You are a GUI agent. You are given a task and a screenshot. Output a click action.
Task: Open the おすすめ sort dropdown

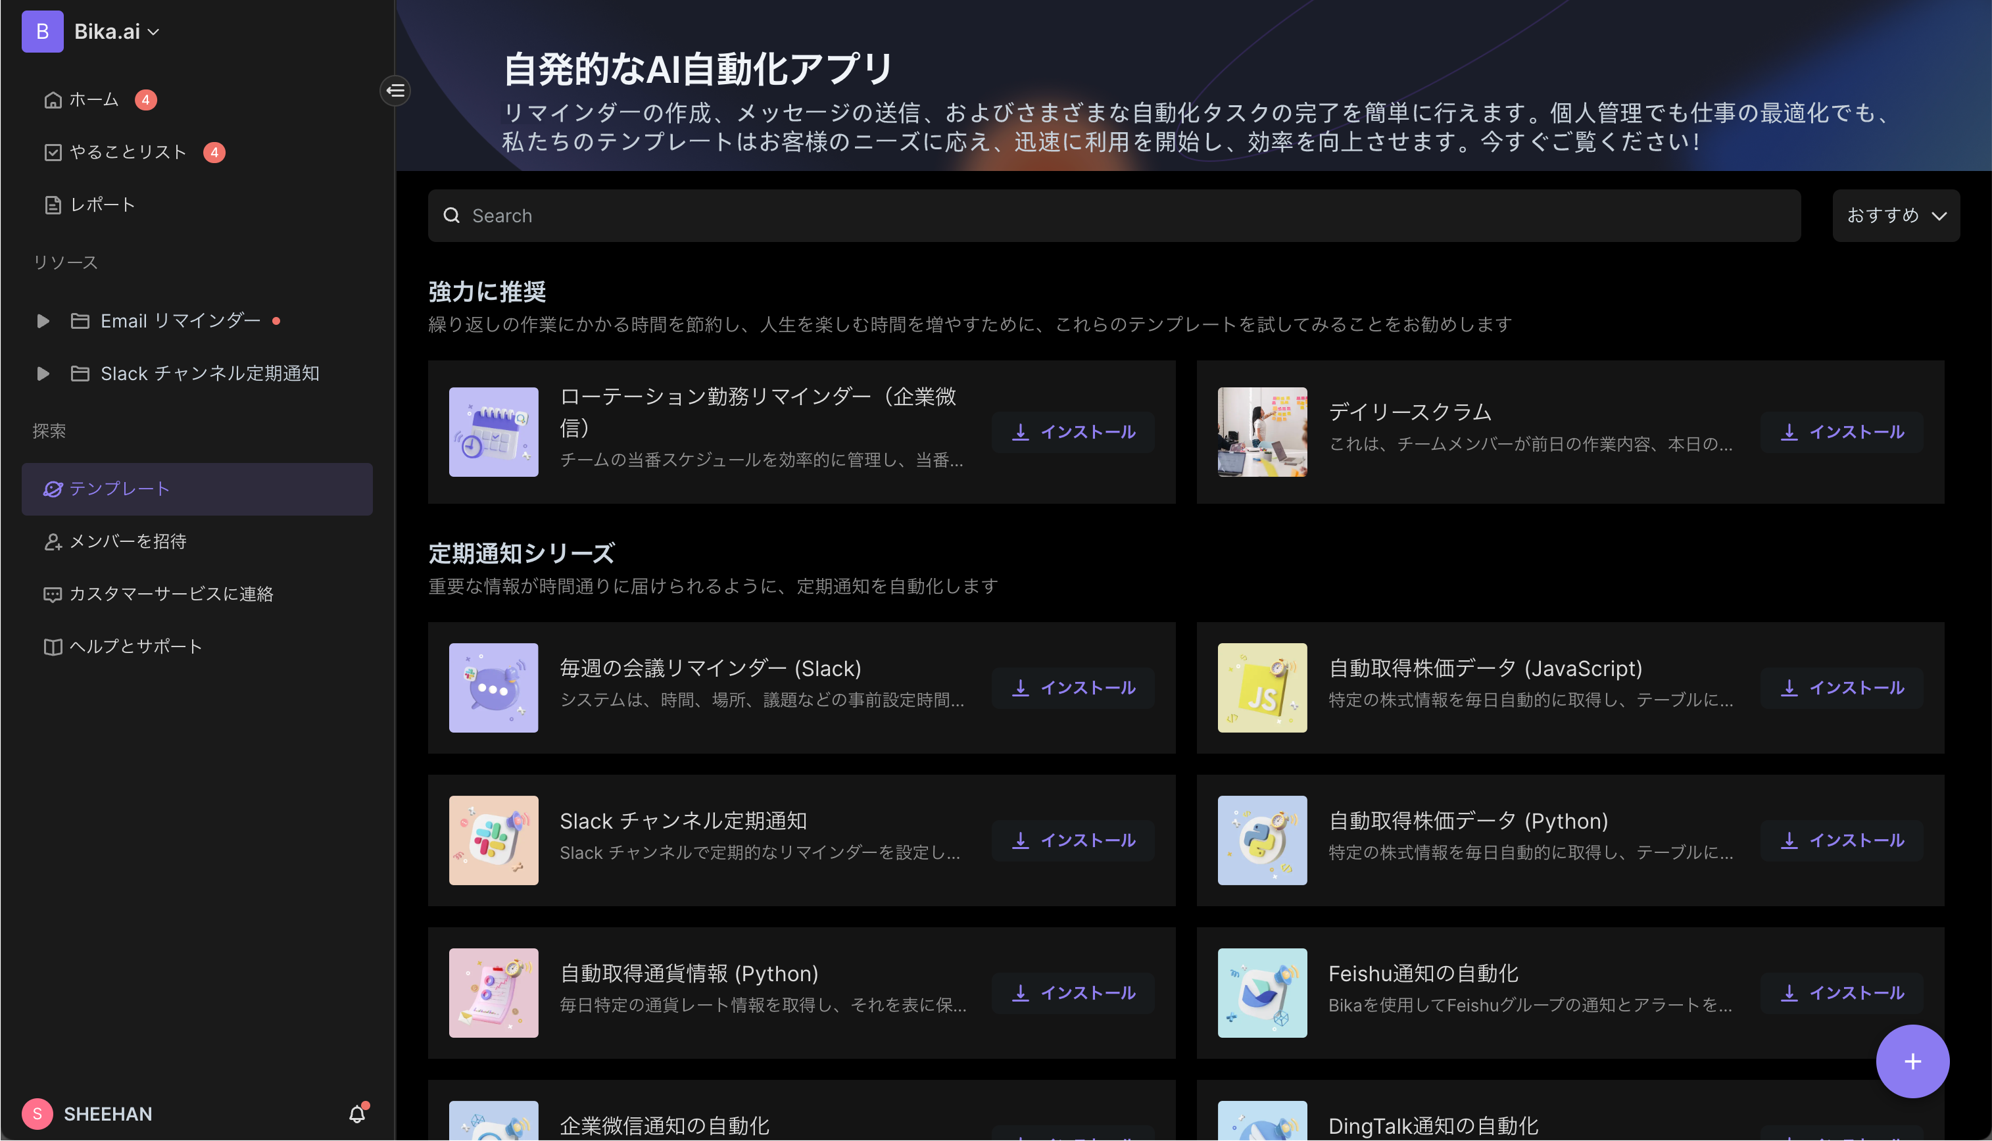pyautogui.click(x=1895, y=216)
